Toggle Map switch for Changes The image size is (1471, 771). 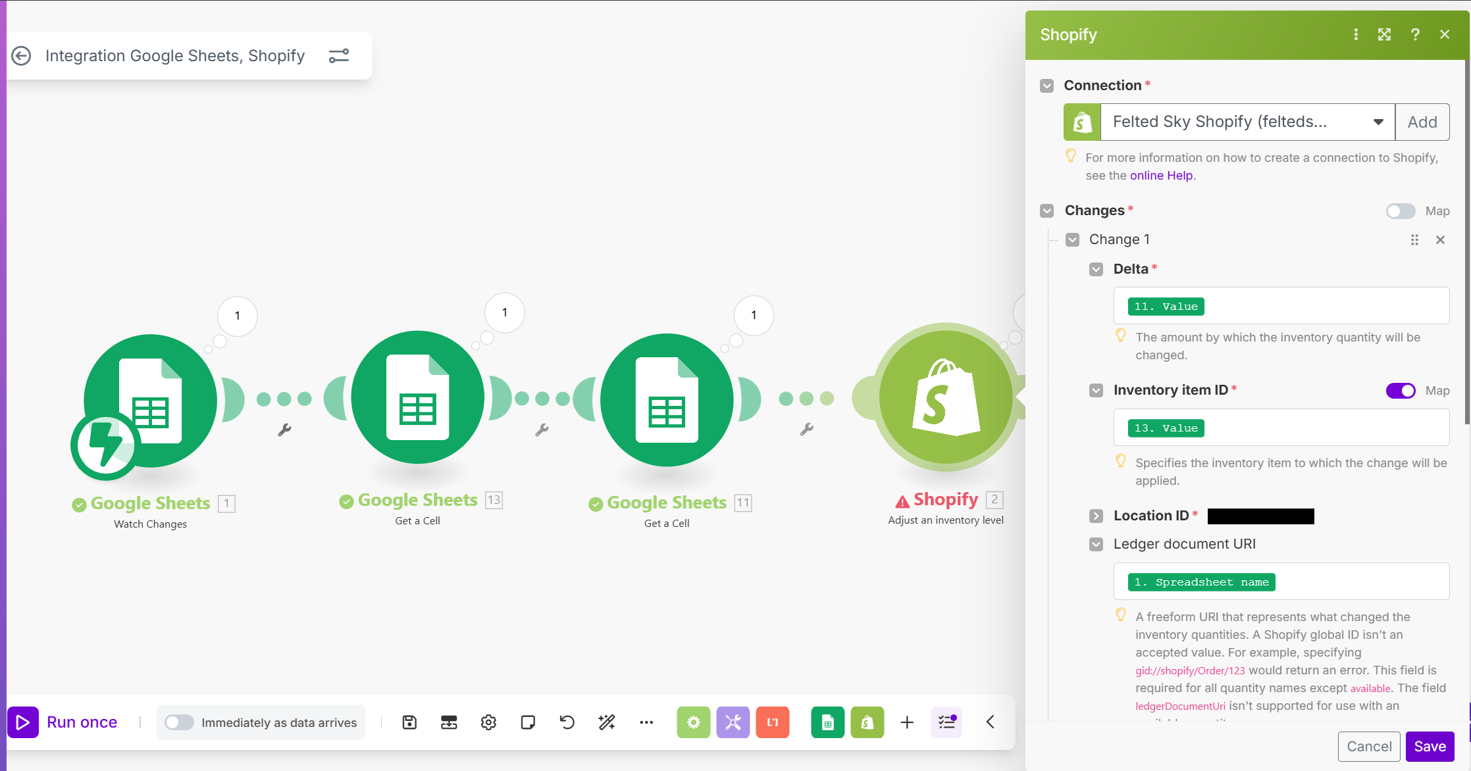click(x=1400, y=211)
